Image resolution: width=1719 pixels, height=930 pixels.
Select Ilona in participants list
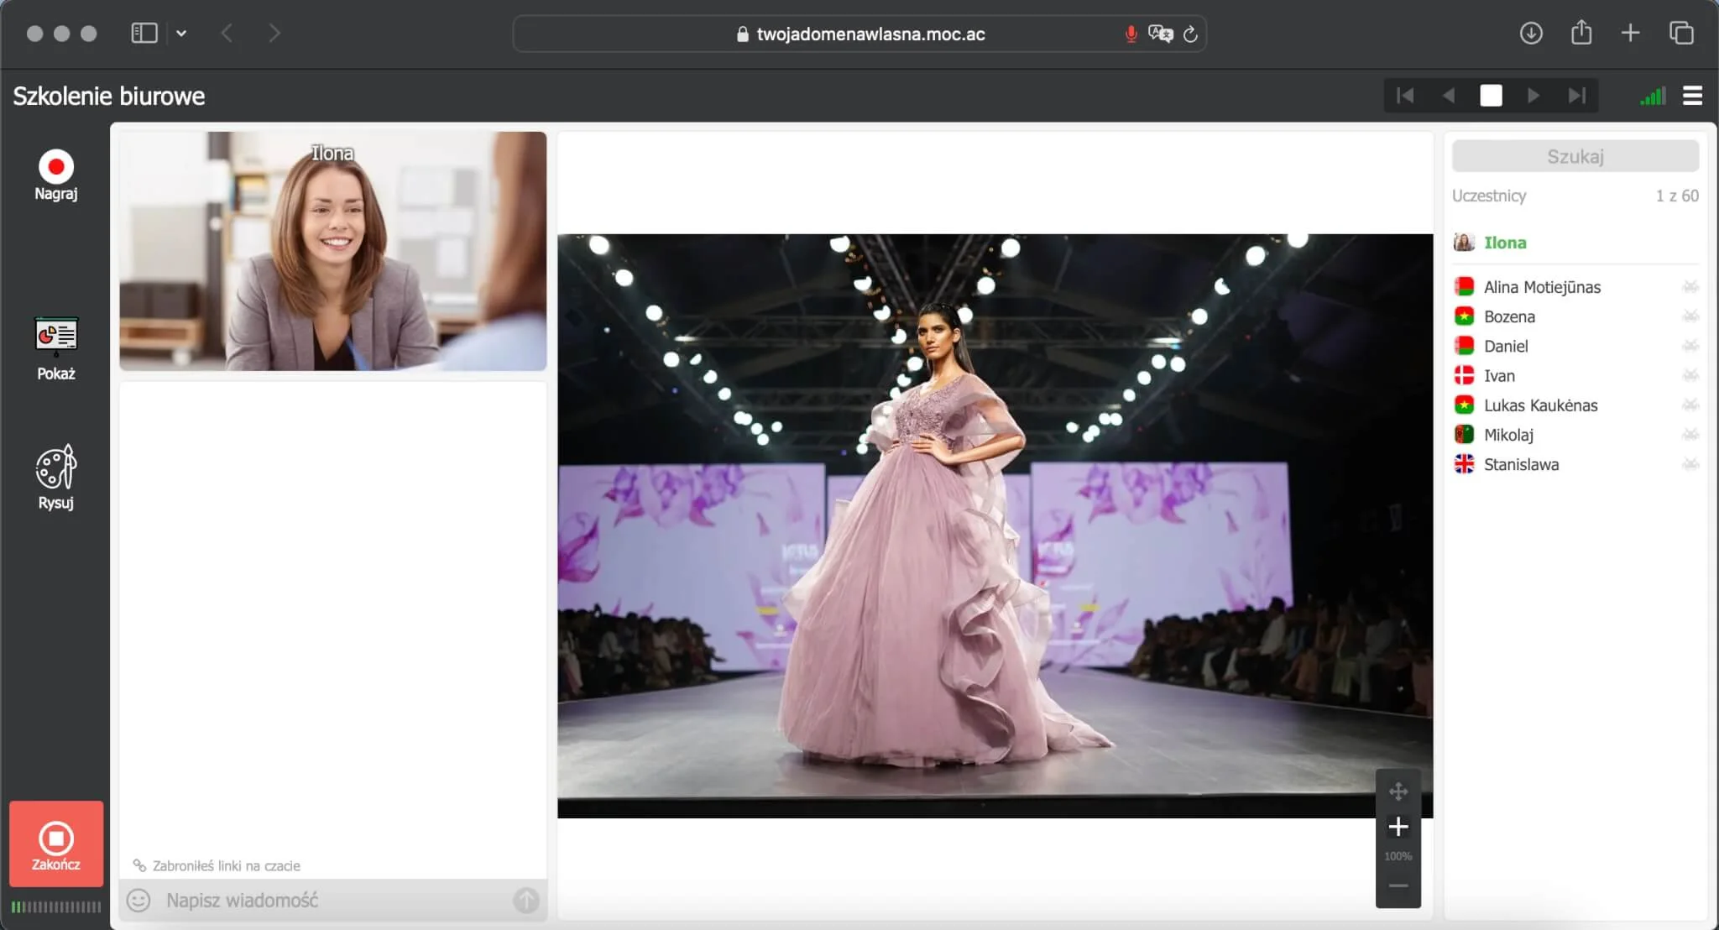1504,243
